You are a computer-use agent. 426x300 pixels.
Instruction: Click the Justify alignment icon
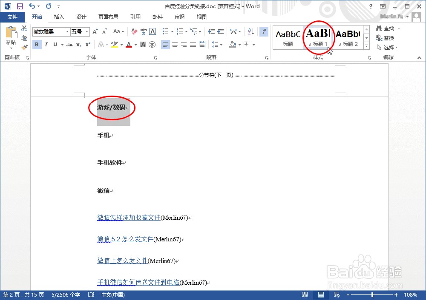click(x=193, y=45)
